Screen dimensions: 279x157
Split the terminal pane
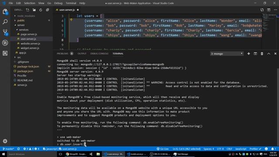pyautogui.click(x=255, y=54)
